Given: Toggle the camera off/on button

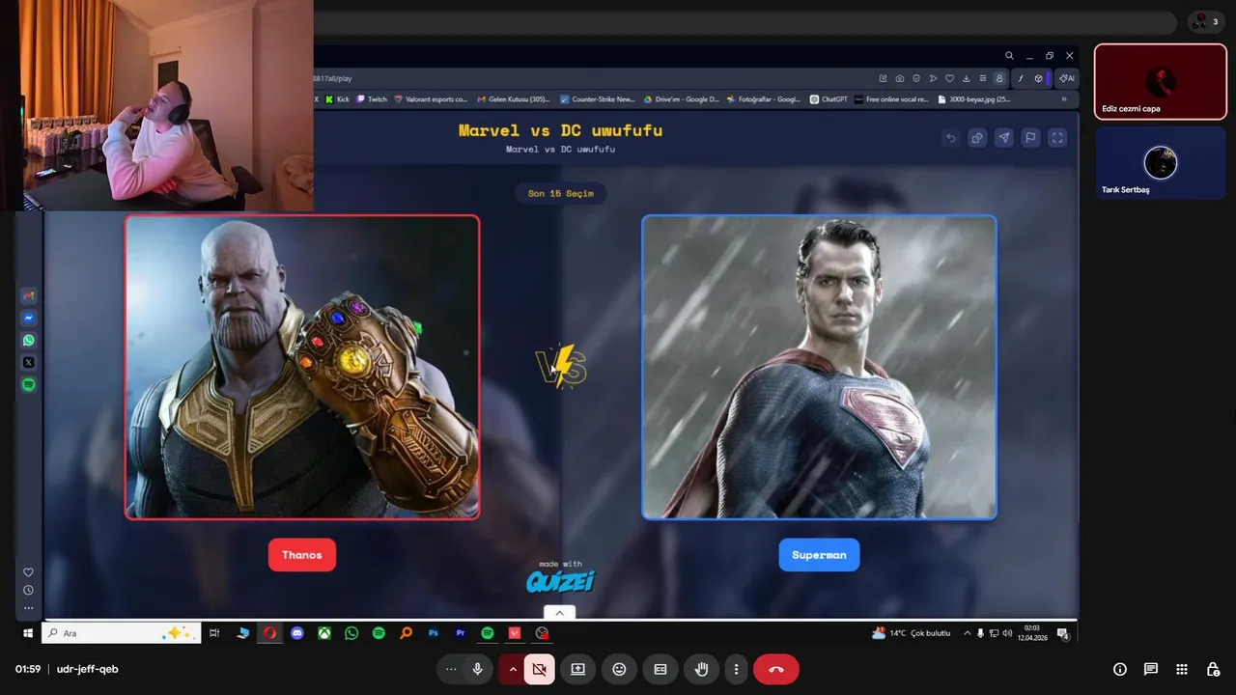Looking at the screenshot, I should click(x=540, y=669).
